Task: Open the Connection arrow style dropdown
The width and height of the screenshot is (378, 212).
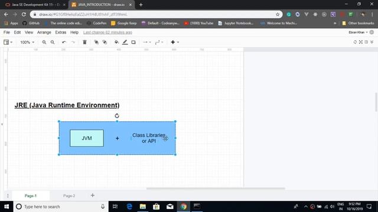Action: [147, 42]
